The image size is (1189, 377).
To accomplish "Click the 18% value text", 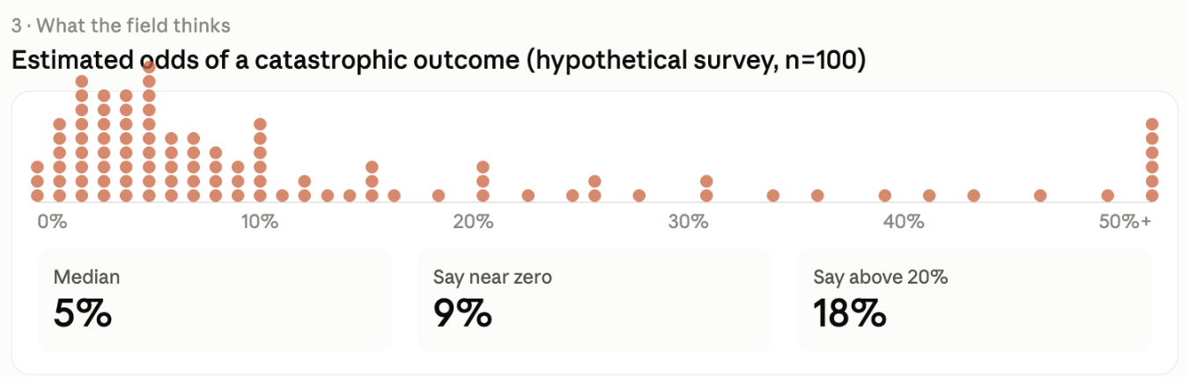I will point(849,314).
